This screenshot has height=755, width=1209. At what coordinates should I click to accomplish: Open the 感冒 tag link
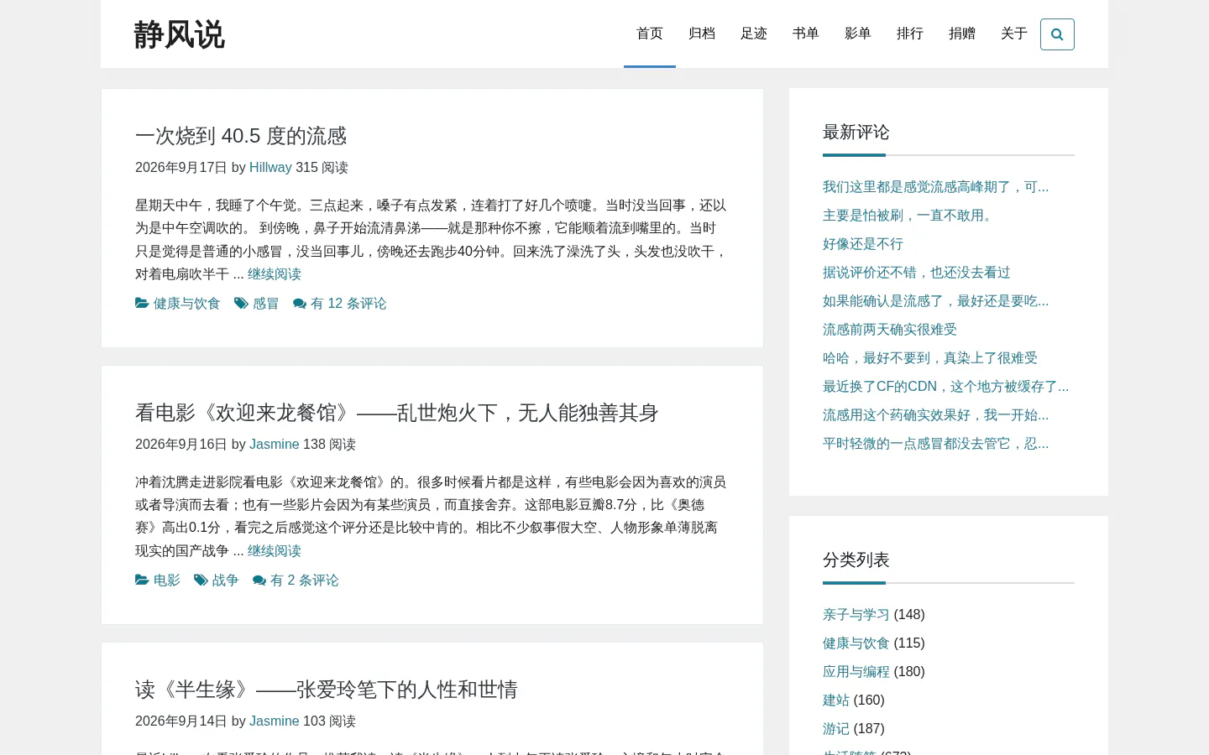click(x=265, y=304)
